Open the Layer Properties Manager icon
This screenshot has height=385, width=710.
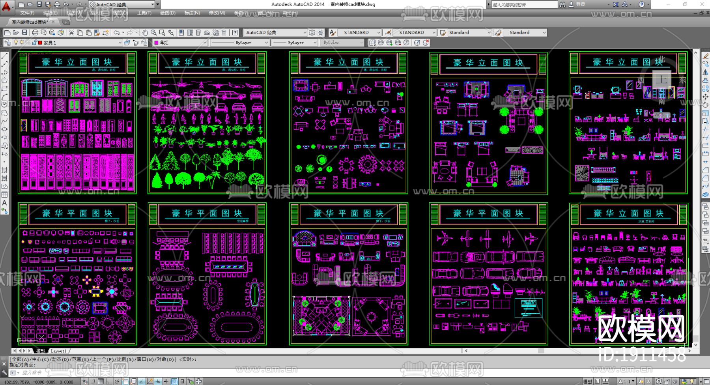click(7, 43)
